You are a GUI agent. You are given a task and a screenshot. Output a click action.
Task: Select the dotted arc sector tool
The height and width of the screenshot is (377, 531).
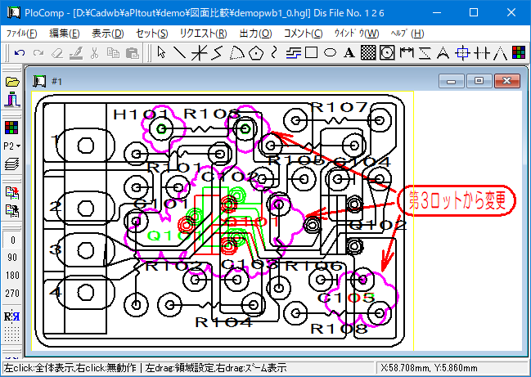click(x=236, y=53)
